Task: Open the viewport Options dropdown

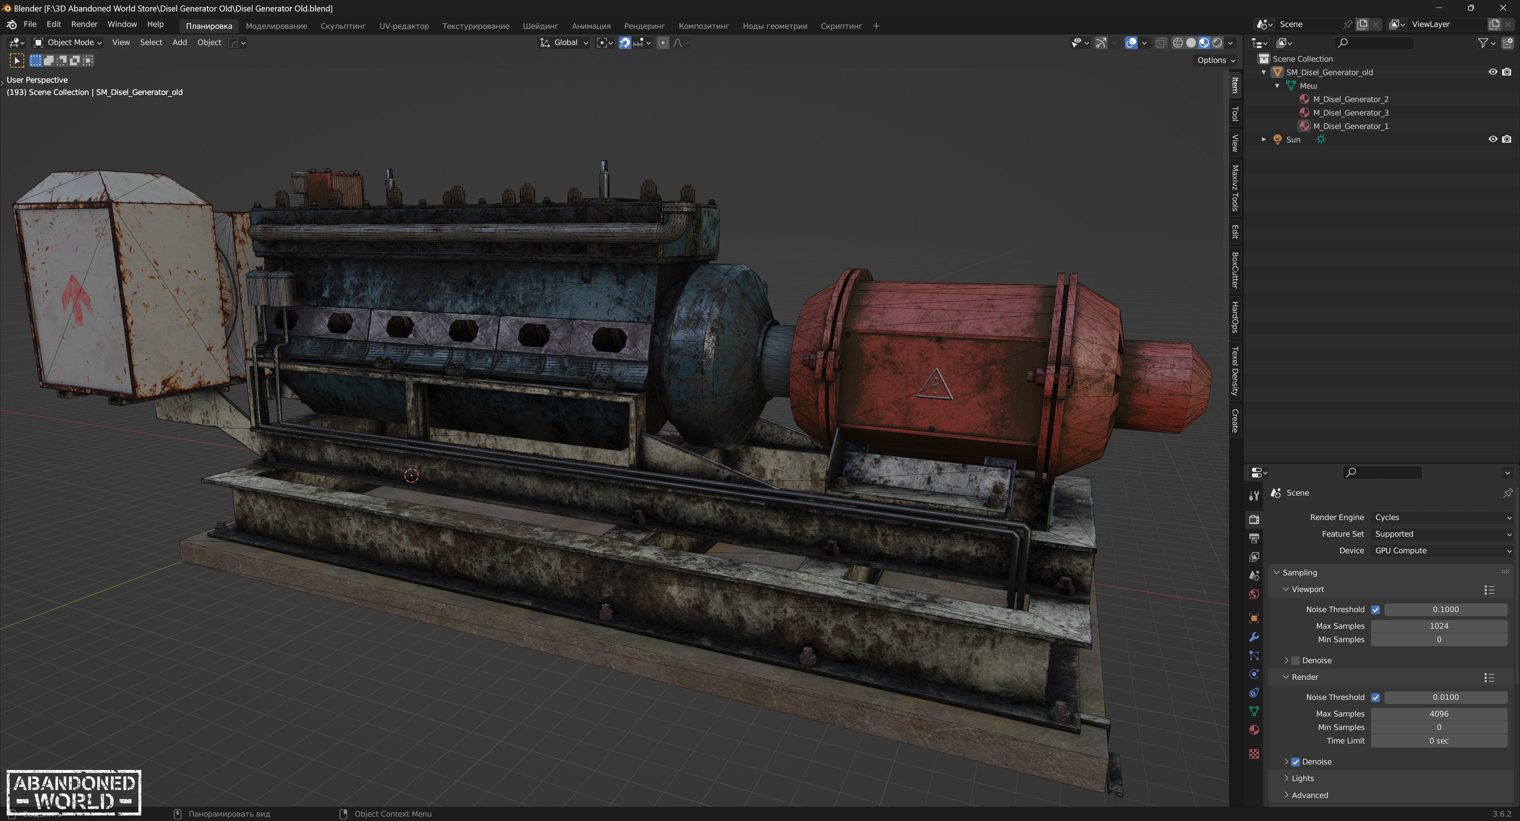Action: tap(1216, 60)
